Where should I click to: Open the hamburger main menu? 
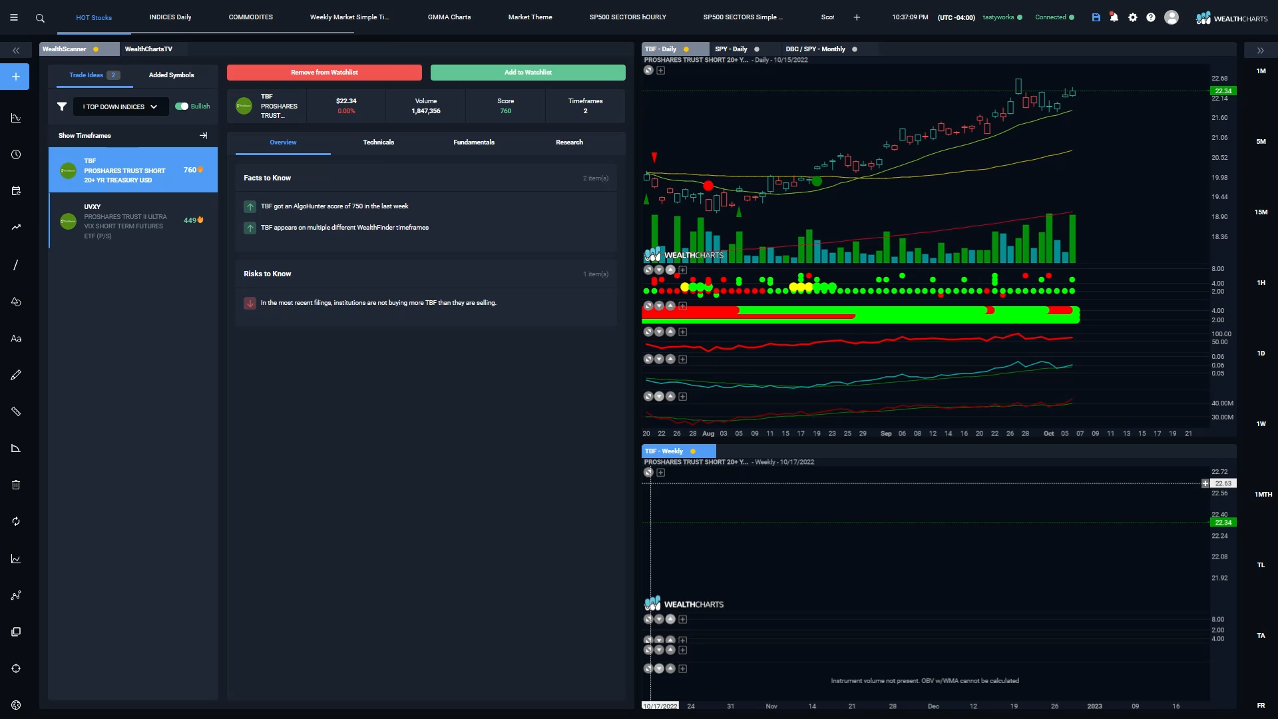14,18
